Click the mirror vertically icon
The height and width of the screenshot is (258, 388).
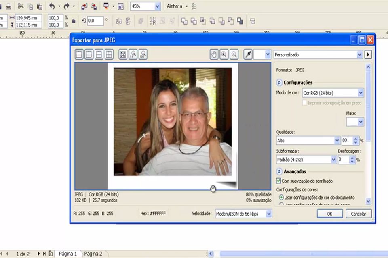click(128, 21)
